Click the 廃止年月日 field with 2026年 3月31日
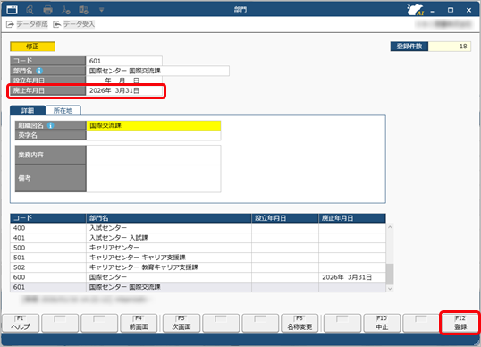Image resolution: width=481 pixels, height=347 pixels. pyautogui.click(x=124, y=90)
